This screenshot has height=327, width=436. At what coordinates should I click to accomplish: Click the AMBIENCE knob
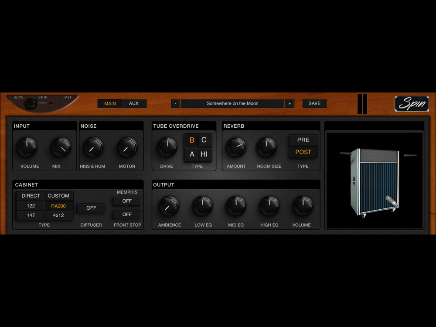(169, 206)
